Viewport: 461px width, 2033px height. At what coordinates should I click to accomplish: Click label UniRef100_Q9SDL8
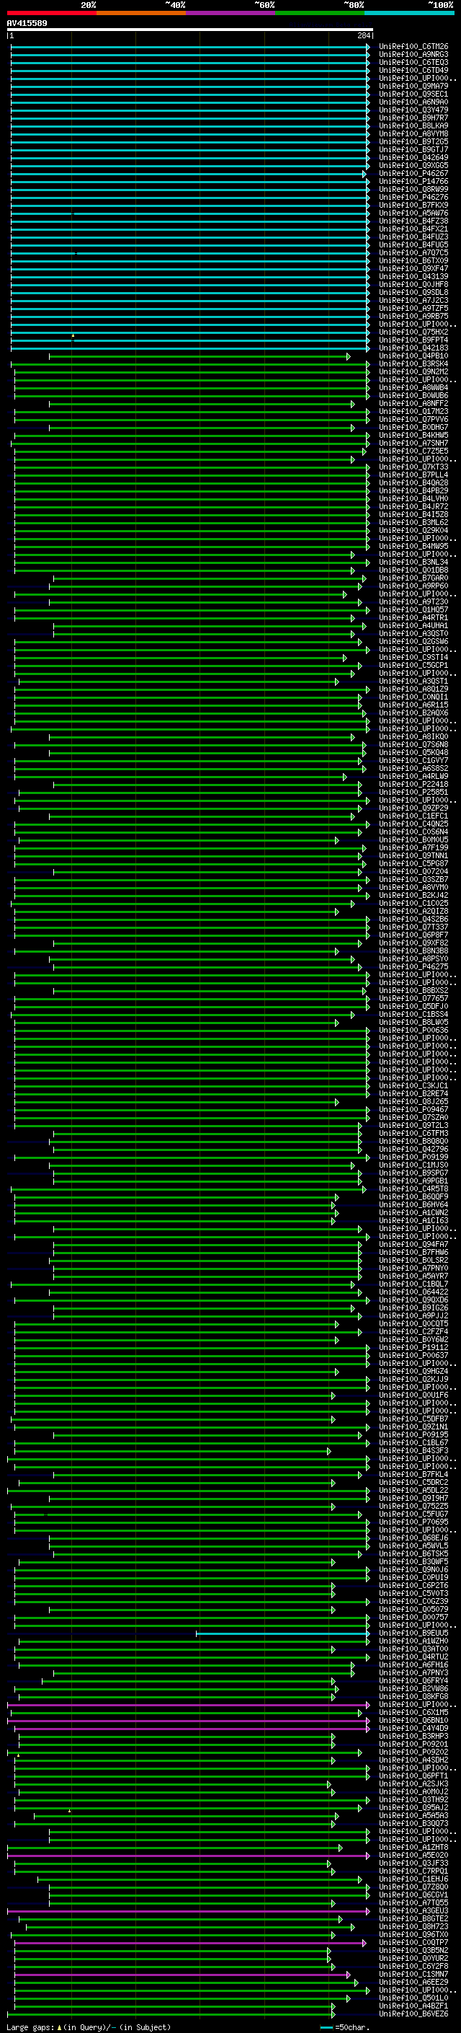click(x=413, y=292)
